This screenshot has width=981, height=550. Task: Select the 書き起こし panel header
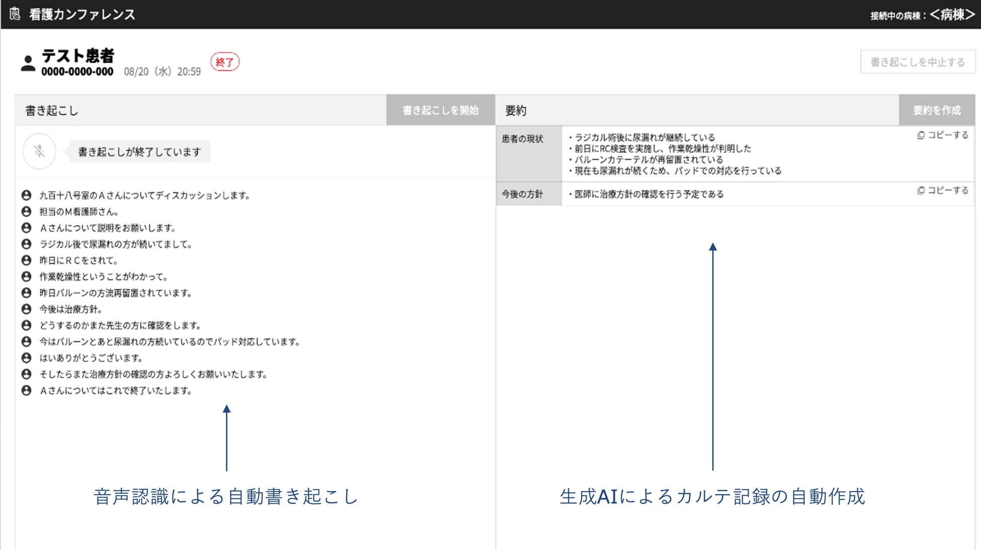coord(52,111)
